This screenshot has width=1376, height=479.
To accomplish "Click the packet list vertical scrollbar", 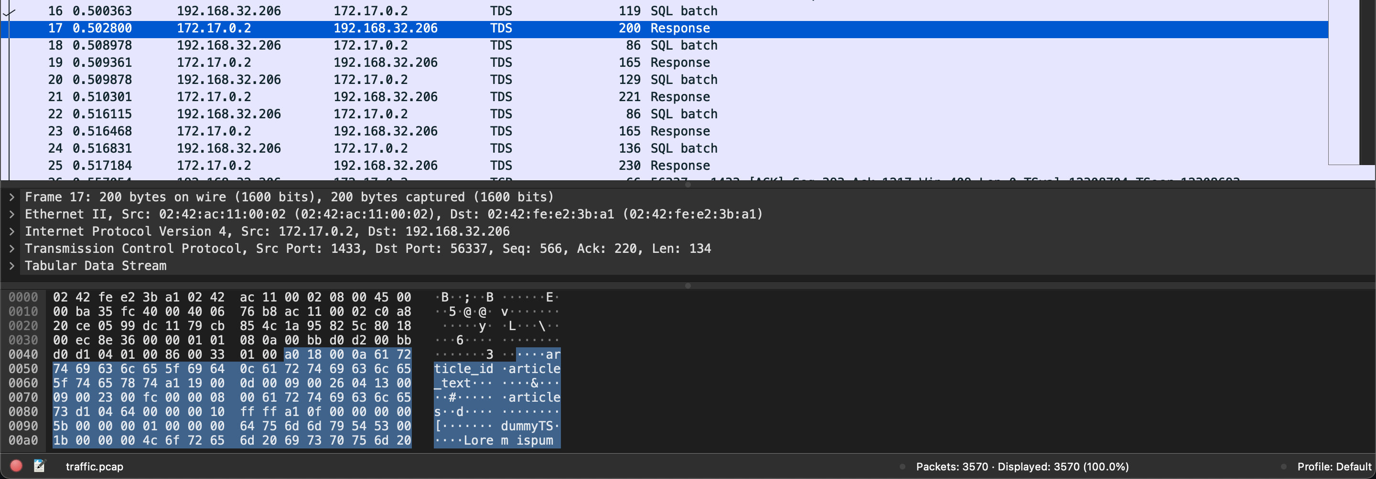I will click(x=1367, y=80).
